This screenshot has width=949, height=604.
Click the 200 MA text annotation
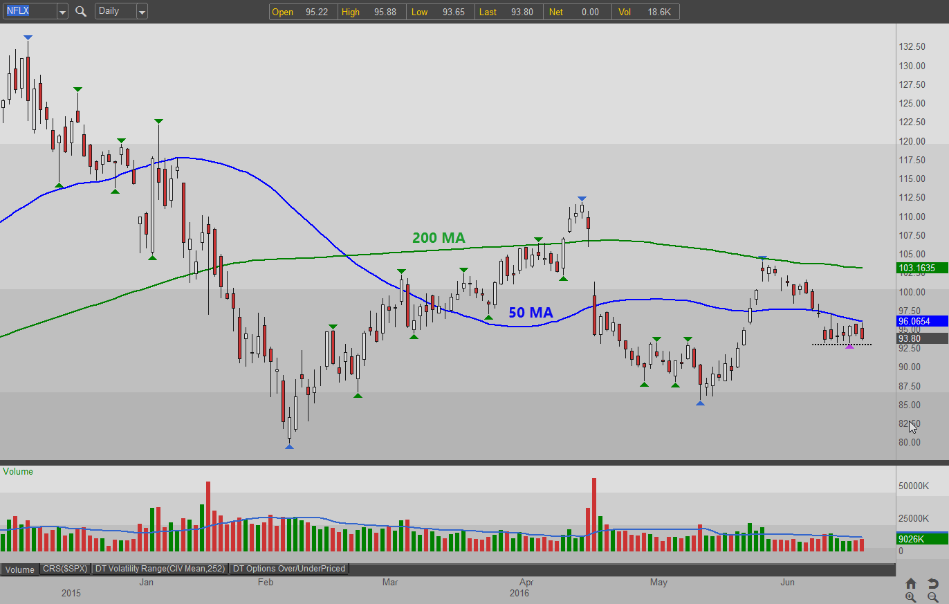pyautogui.click(x=439, y=238)
